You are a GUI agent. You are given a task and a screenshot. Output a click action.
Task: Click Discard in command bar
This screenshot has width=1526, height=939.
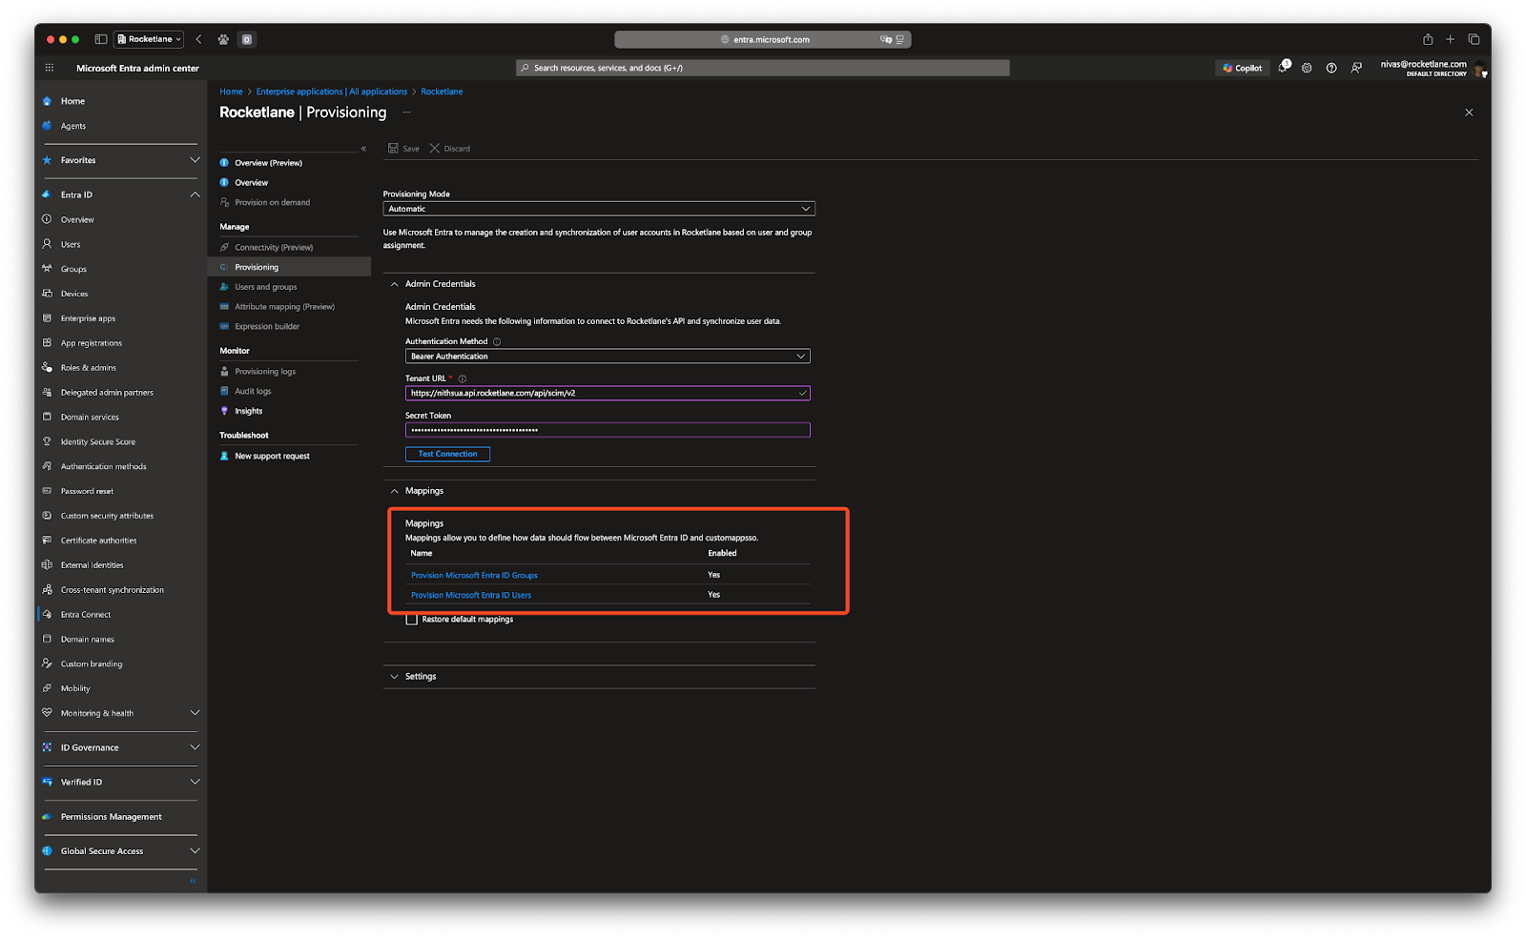[x=449, y=149]
